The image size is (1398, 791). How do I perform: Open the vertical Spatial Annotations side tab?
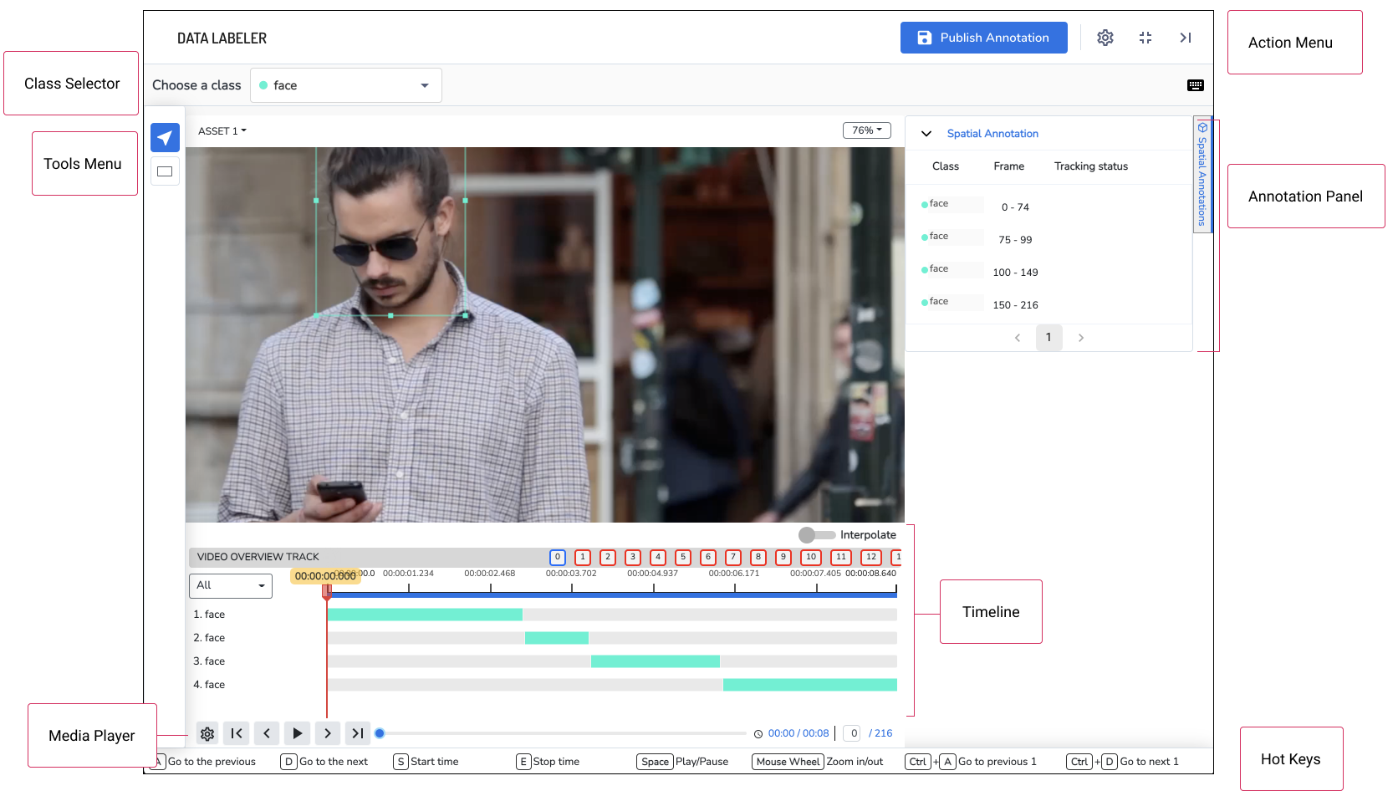point(1202,174)
